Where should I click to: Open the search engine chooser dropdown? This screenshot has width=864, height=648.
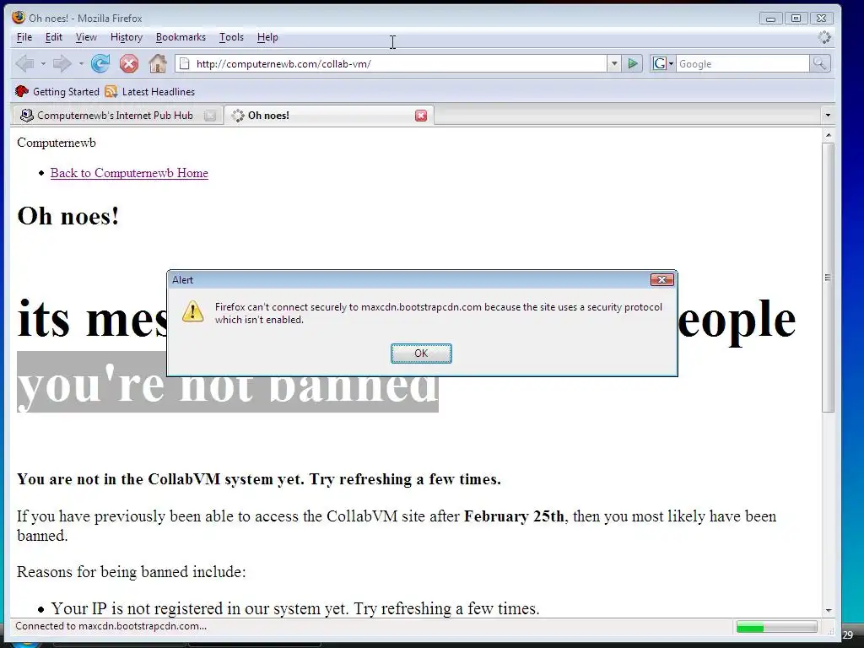(x=671, y=64)
